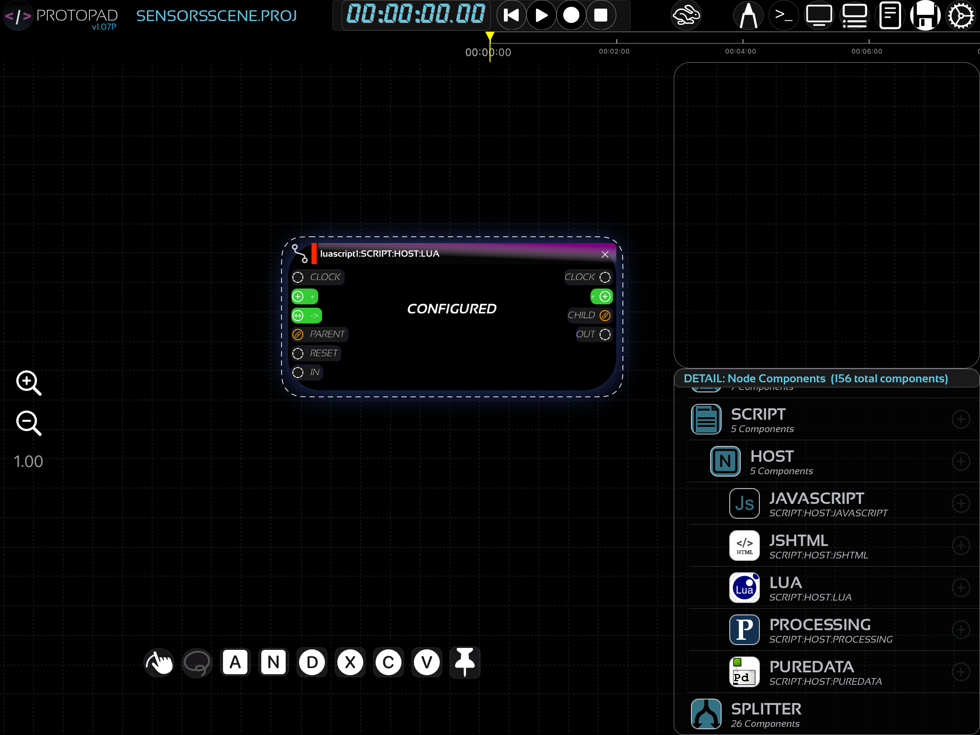Toggle the left CLOCK input port

click(298, 277)
